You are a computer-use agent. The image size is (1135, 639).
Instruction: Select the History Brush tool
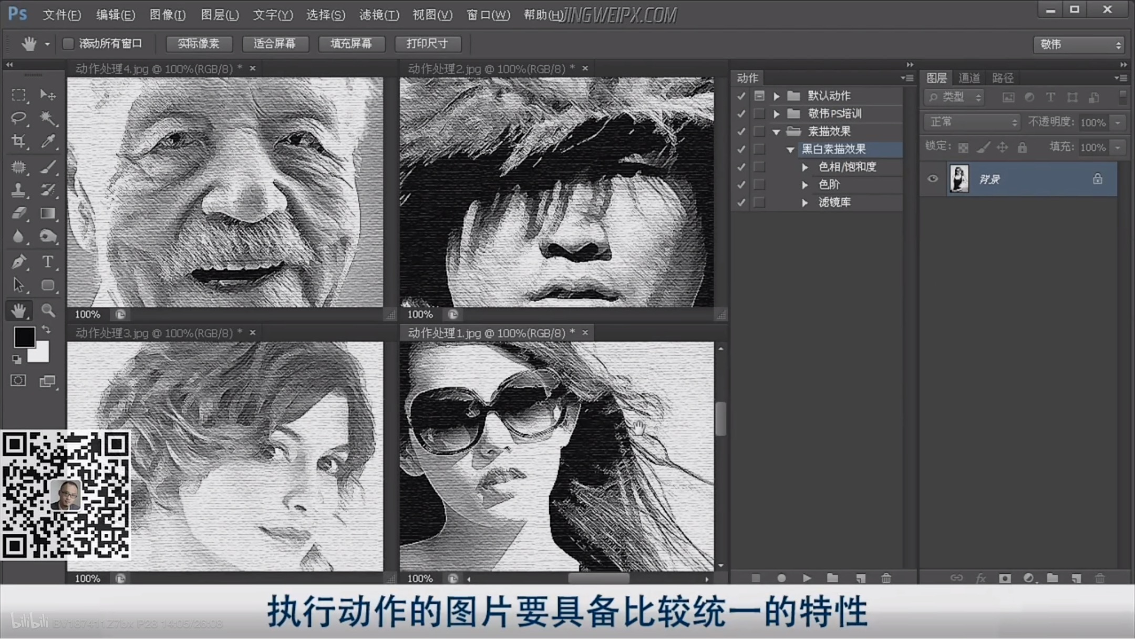tap(48, 190)
